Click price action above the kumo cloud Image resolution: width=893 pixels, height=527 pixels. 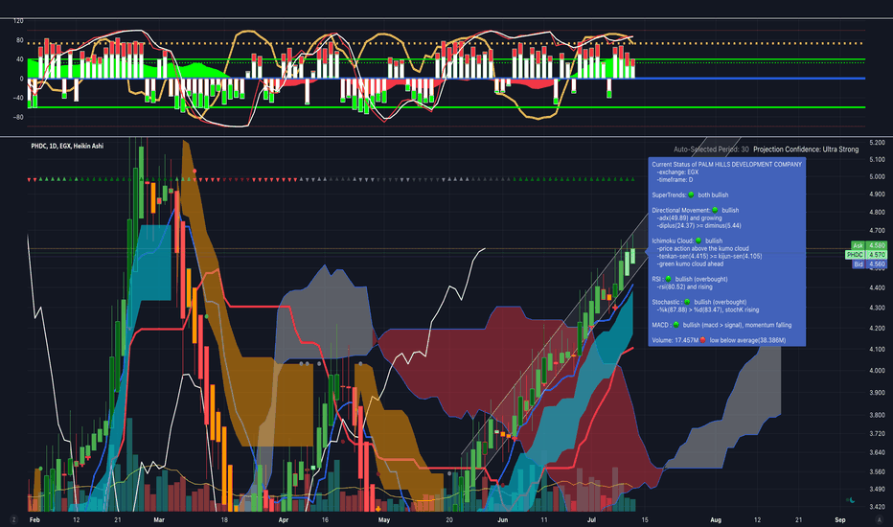pyautogui.click(x=702, y=248)
